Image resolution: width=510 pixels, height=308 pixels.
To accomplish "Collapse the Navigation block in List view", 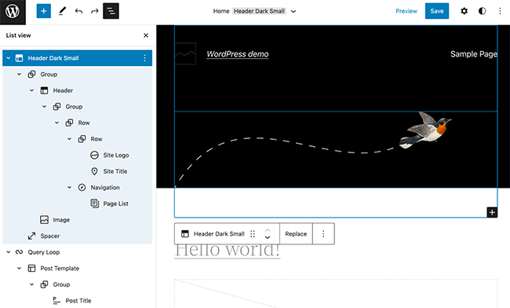I will [x=69, y=188].
